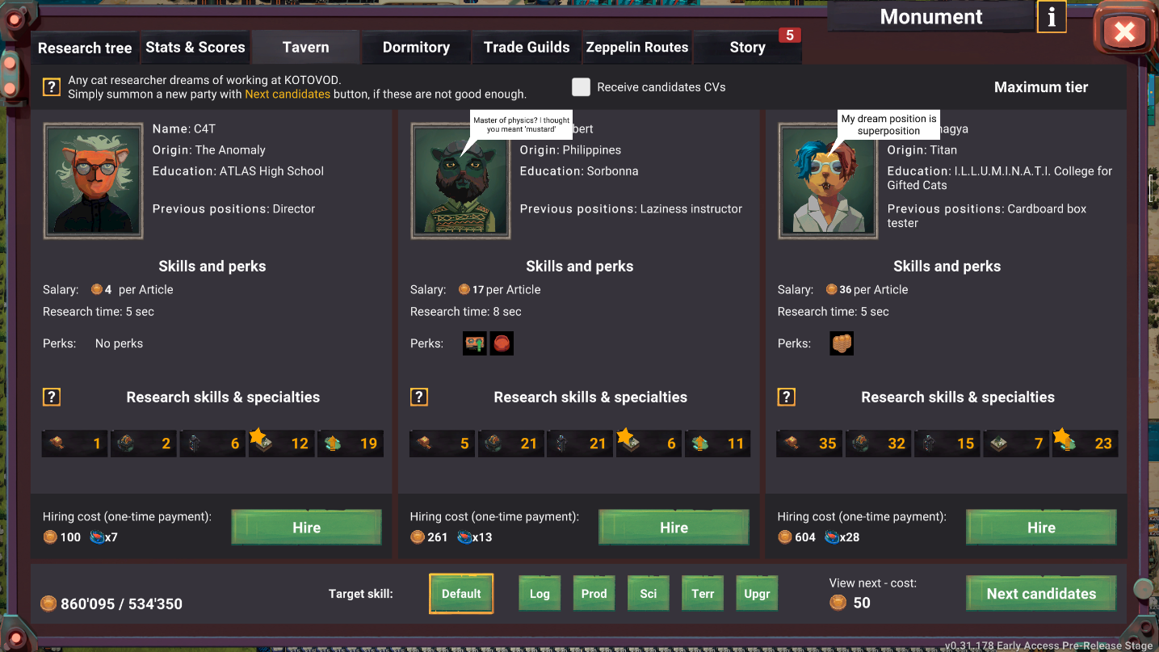Go to the Zeppelin Routes tab

tap(637, 48)
